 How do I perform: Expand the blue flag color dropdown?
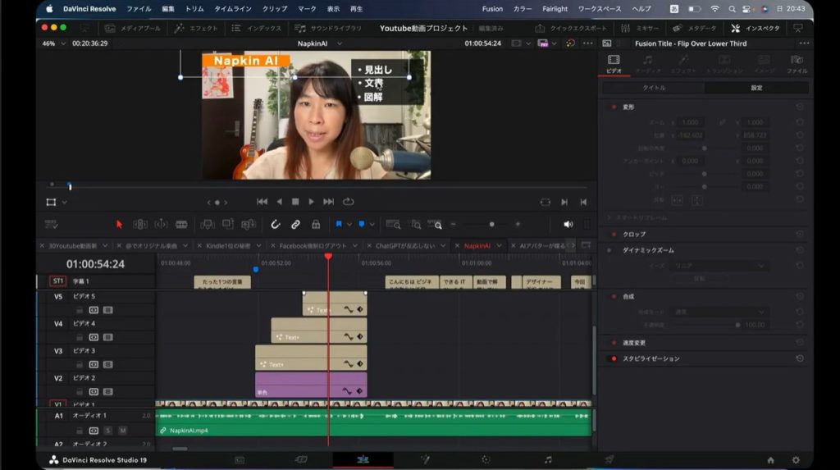[349, 224]
